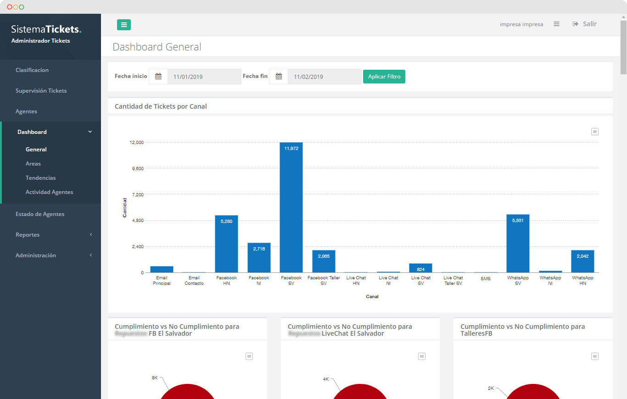Click the Canal x-axis title
Viewport: 627px width, 399px height.
[372, 297]
